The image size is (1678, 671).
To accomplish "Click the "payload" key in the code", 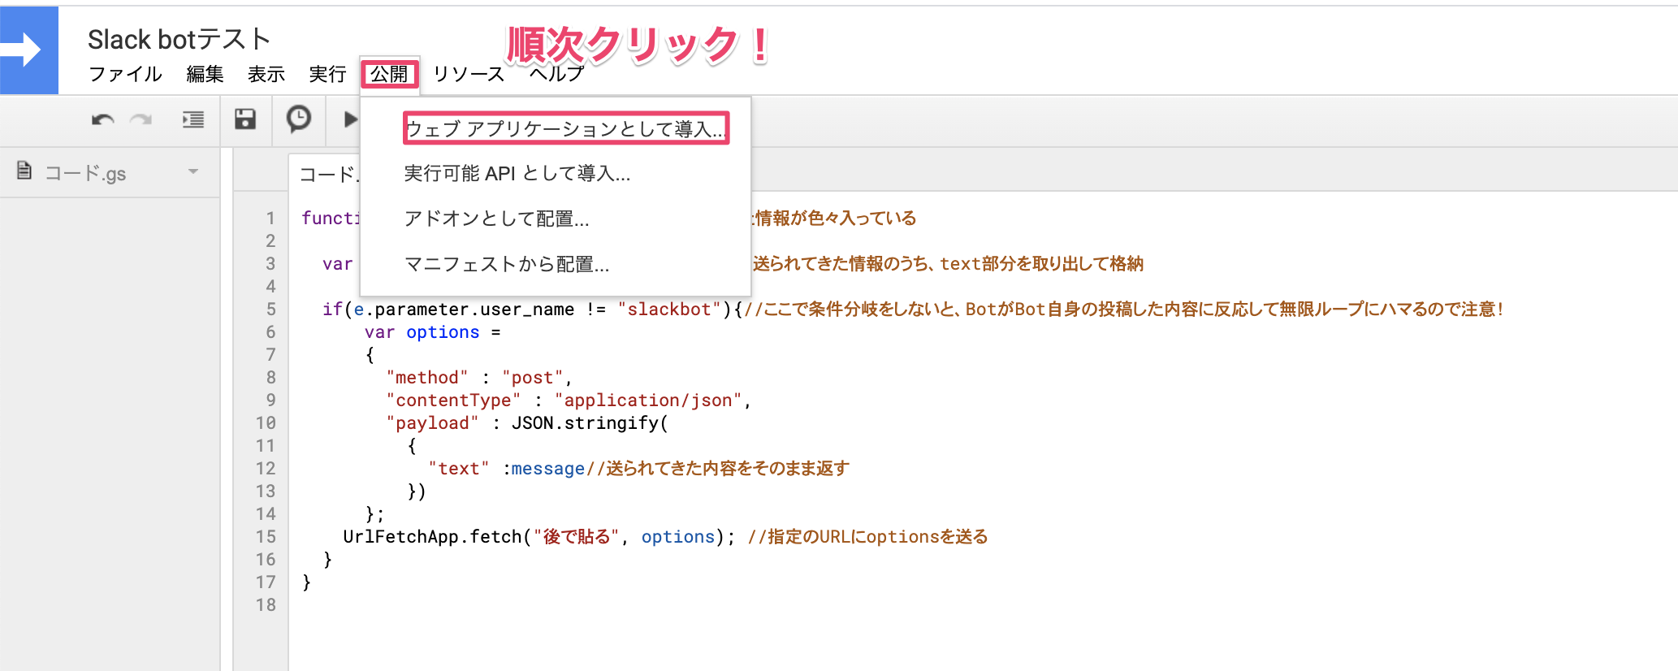I will 433,423.
